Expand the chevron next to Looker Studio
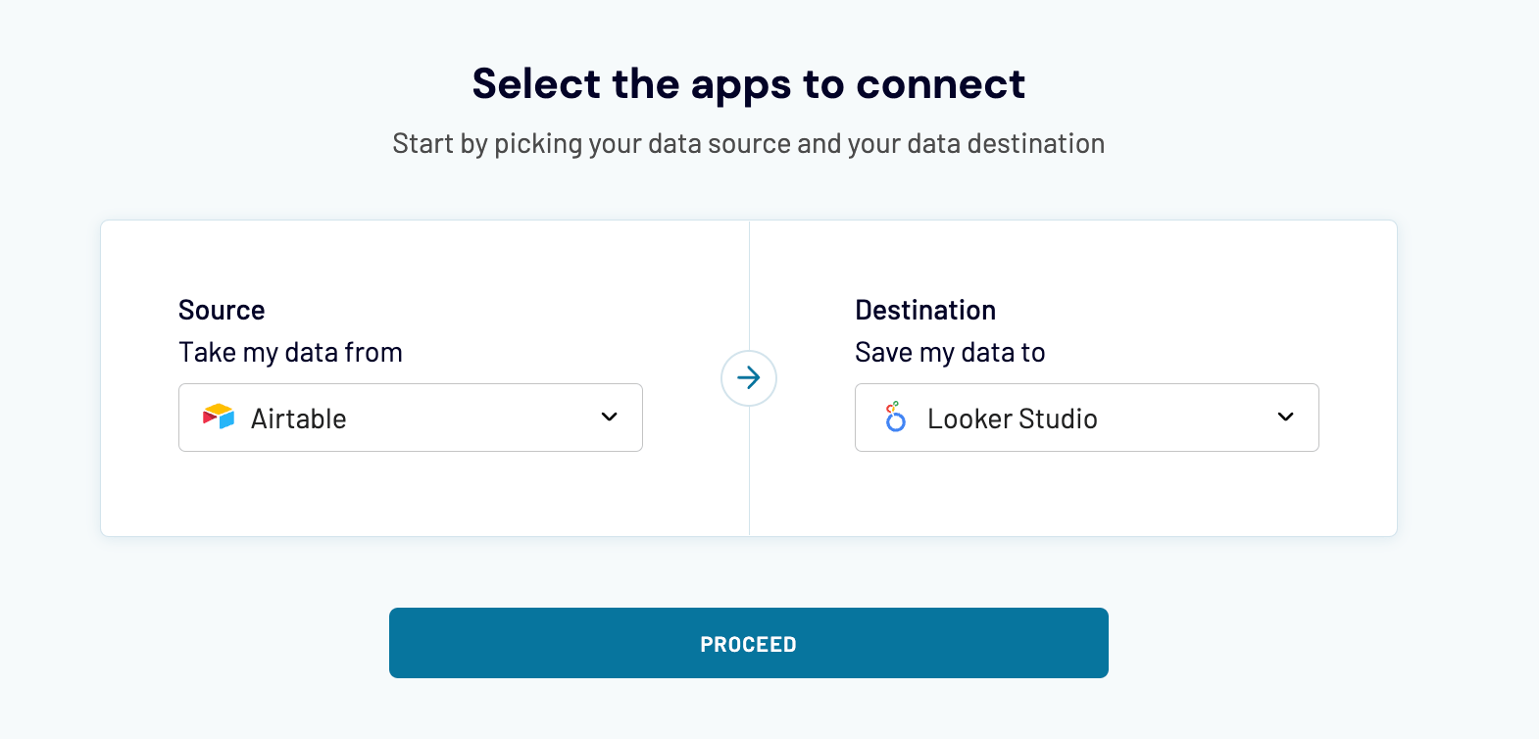Screen dimensions: 1539x739 click(1285, 418)
